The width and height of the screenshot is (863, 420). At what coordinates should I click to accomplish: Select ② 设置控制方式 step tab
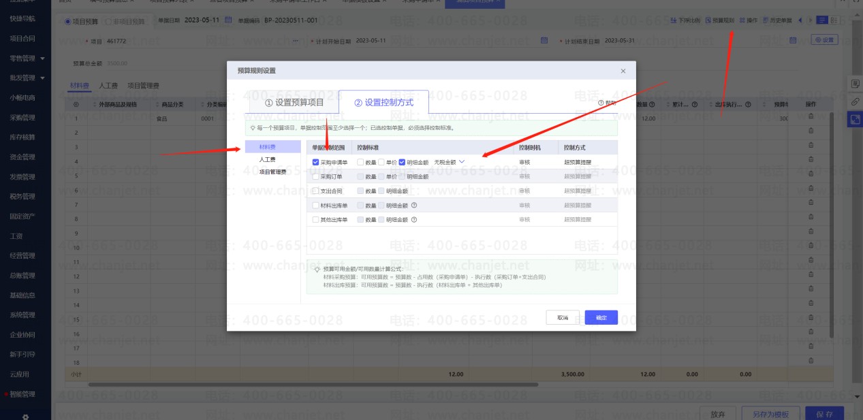click(x=383, y=103)
